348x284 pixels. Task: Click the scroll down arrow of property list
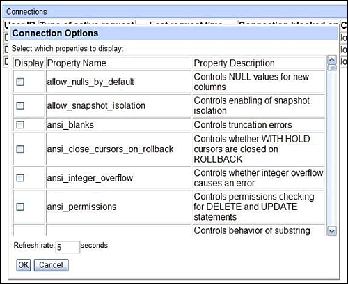tap(332, 231)
